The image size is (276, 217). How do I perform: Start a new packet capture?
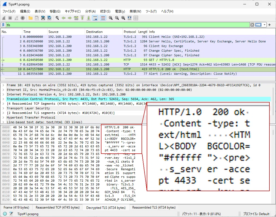(x=4, y=18)
